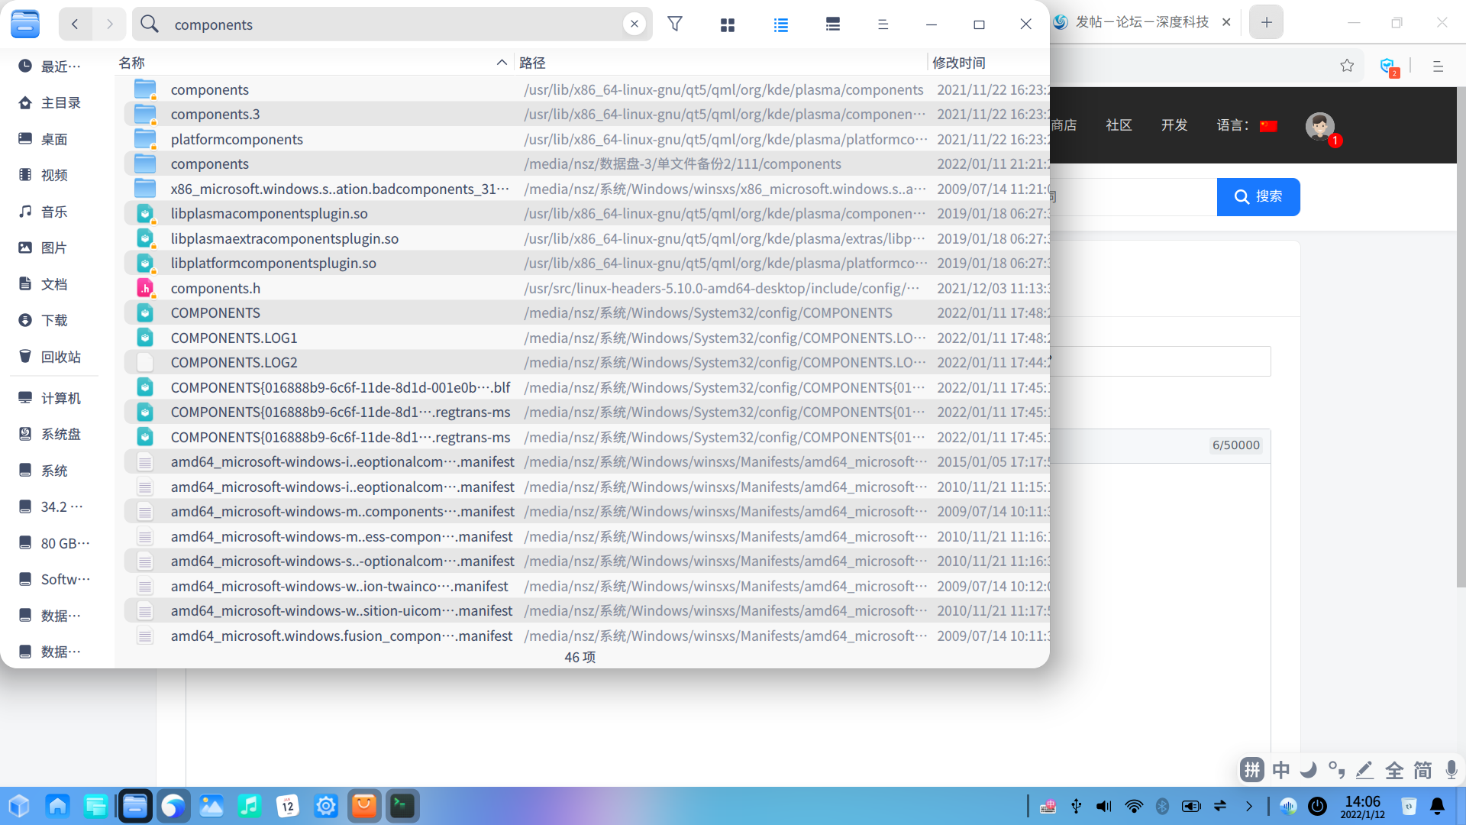The image size is (1466, 825).
Task: Click the filter funnel icon
Action: 675,24
